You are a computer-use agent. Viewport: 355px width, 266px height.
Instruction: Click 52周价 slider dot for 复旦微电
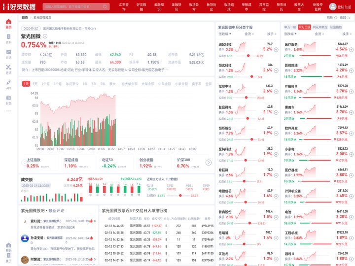pos(248,119)
